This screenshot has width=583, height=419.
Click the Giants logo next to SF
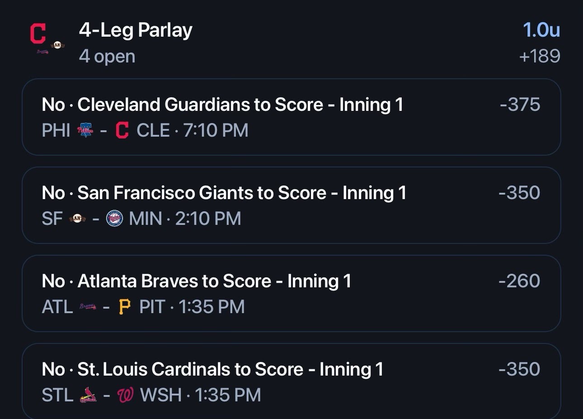point(77,219)
